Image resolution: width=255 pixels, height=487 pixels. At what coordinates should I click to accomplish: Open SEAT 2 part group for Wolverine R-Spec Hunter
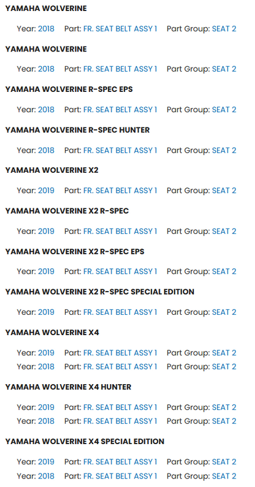pyautogui.click(x=224, y=150)
